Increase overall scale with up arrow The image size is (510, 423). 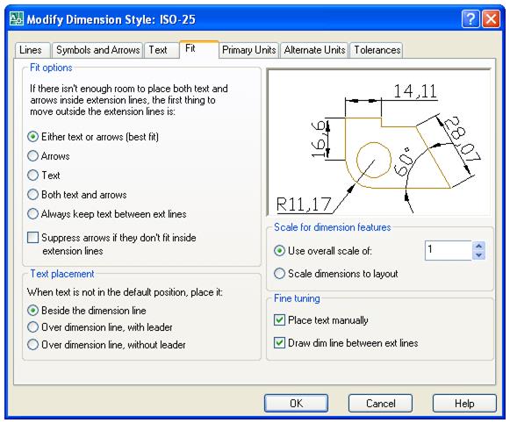(x=478, y=246)
